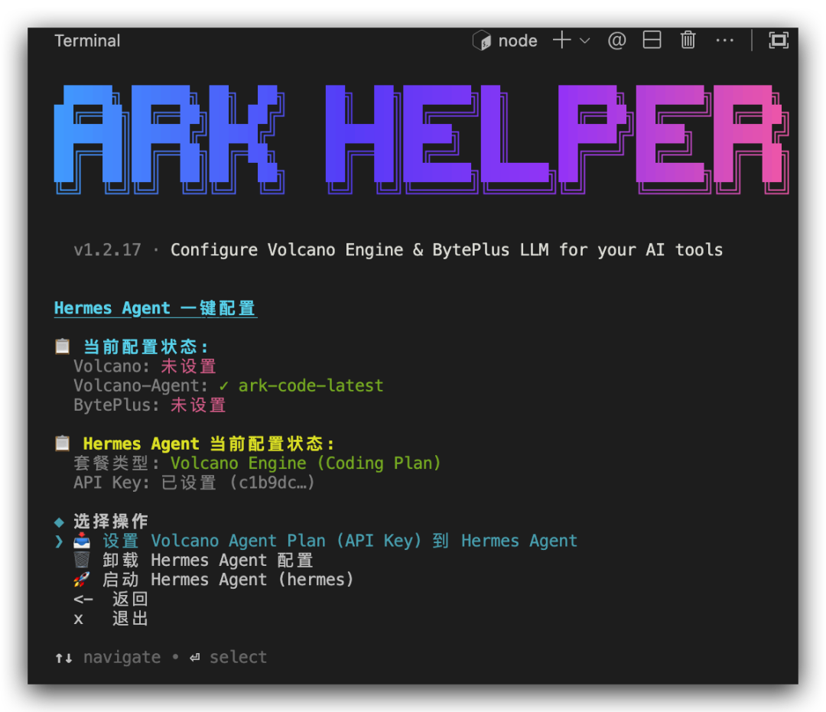Click Configure Volcano Engine & BytePlus tagline

(x=447, y=249)
